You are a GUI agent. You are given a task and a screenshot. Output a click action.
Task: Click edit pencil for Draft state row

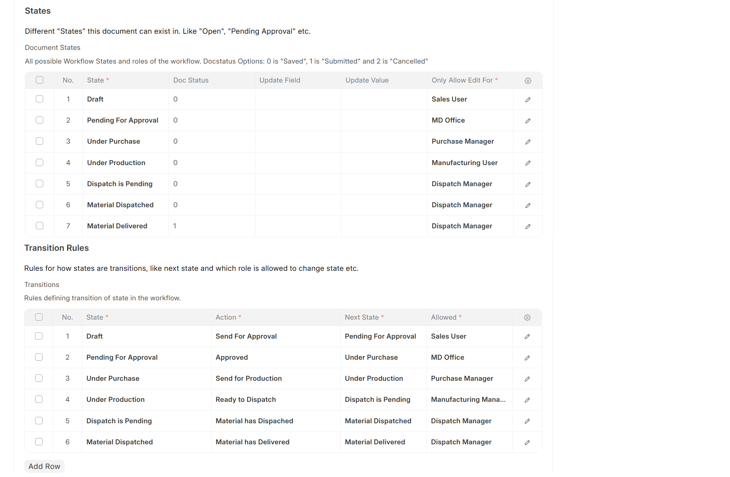click(x=528, y=100)
